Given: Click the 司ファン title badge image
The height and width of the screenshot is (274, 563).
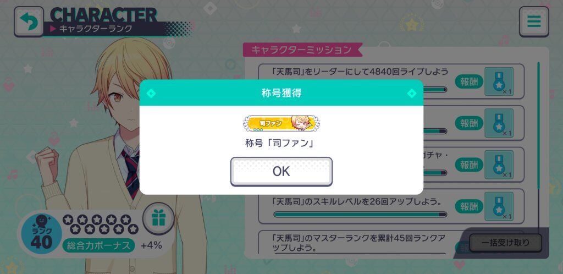Looking at the screenshot, I should click(281, 124).
